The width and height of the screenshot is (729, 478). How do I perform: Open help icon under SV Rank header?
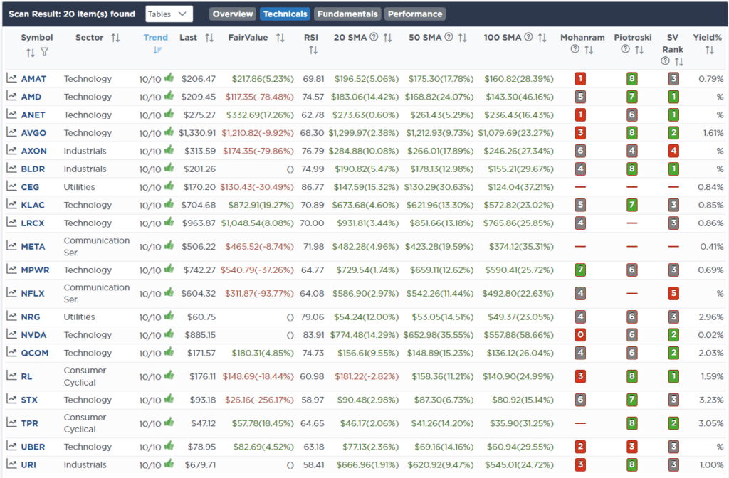pos(666,61)
